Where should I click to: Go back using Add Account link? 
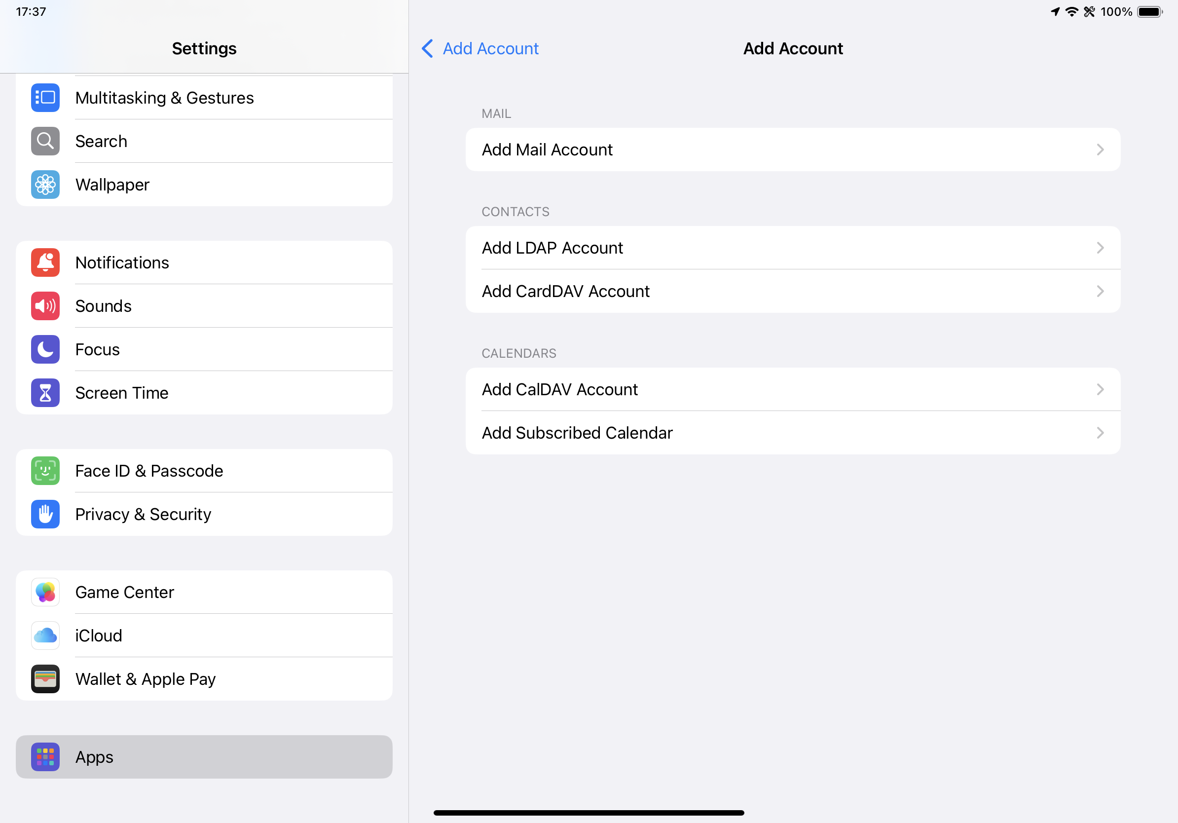[480, 48]
